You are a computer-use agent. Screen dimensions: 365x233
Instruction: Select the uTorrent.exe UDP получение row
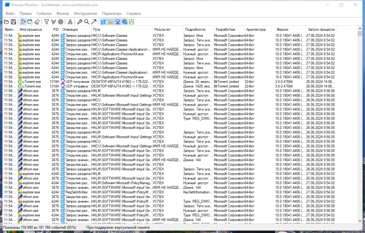[170, 82]
